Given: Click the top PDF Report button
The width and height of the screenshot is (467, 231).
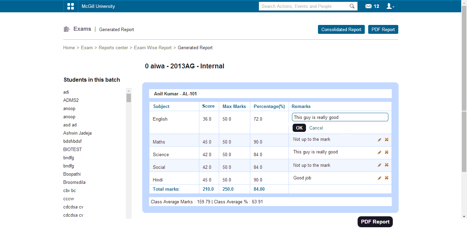Looking at the screenshot, I should 383,30.
